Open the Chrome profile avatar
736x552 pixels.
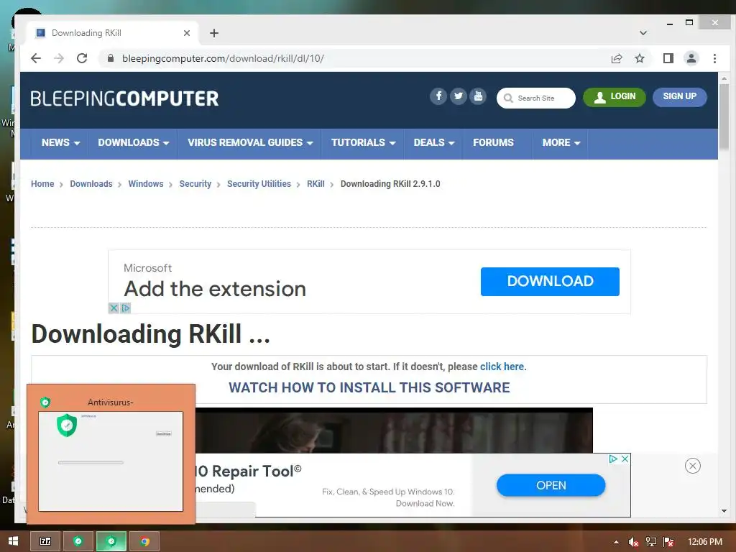691,58
